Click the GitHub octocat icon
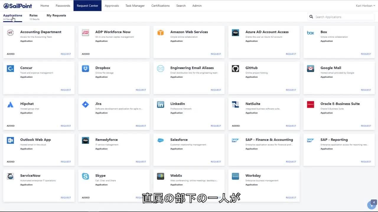This screenshot has width=378, height=212. (x=235, y=69)
